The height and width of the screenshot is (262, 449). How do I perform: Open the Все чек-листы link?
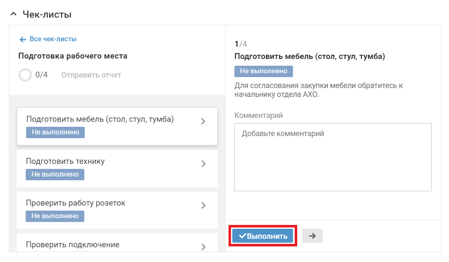point(53,39)
